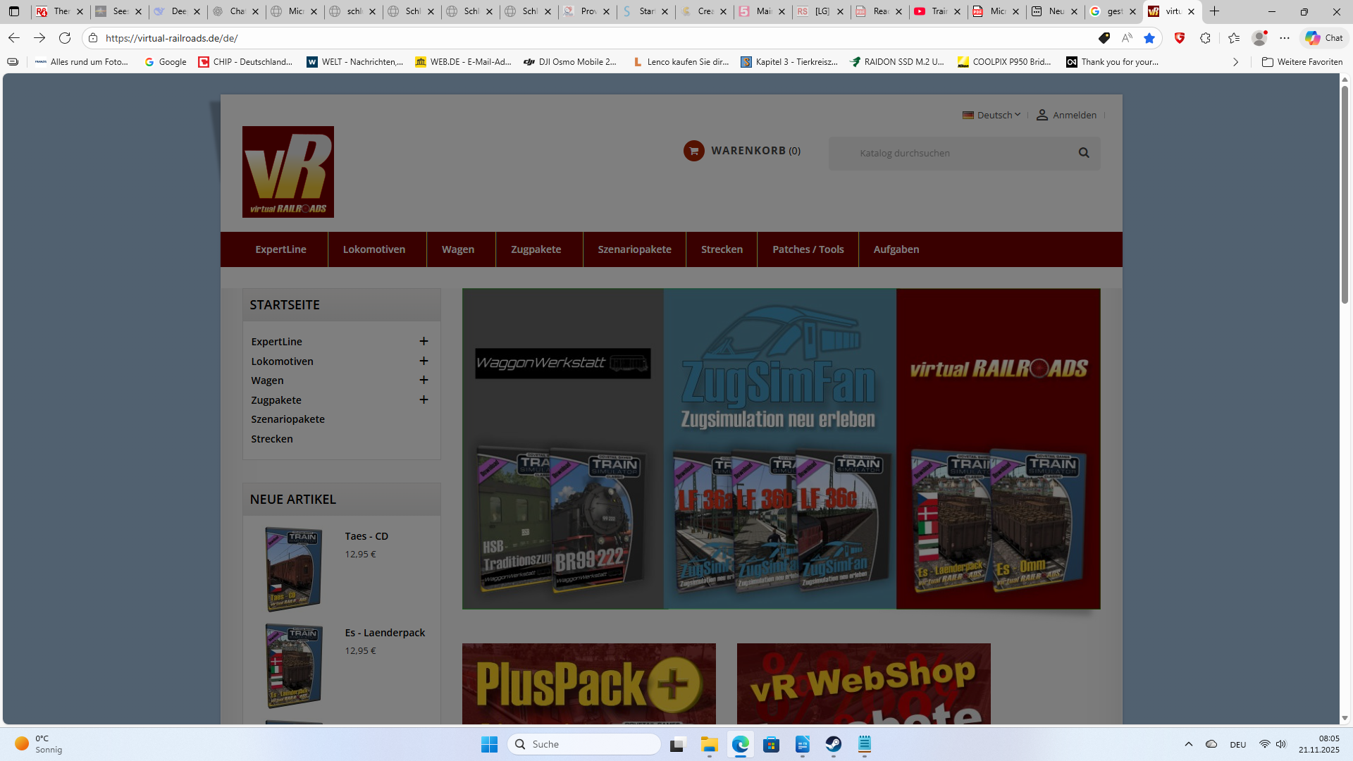Open the Deutsch language dropdown
Screen dimensions: 1353x761
click(992, 115)
